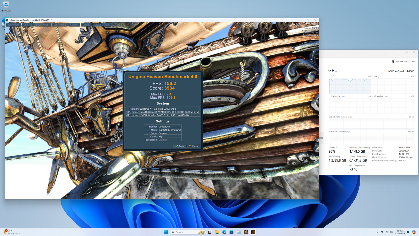The image size is (419, 236).
Task: Click the FPS value 156.2
Action: (x=170, y=83)
